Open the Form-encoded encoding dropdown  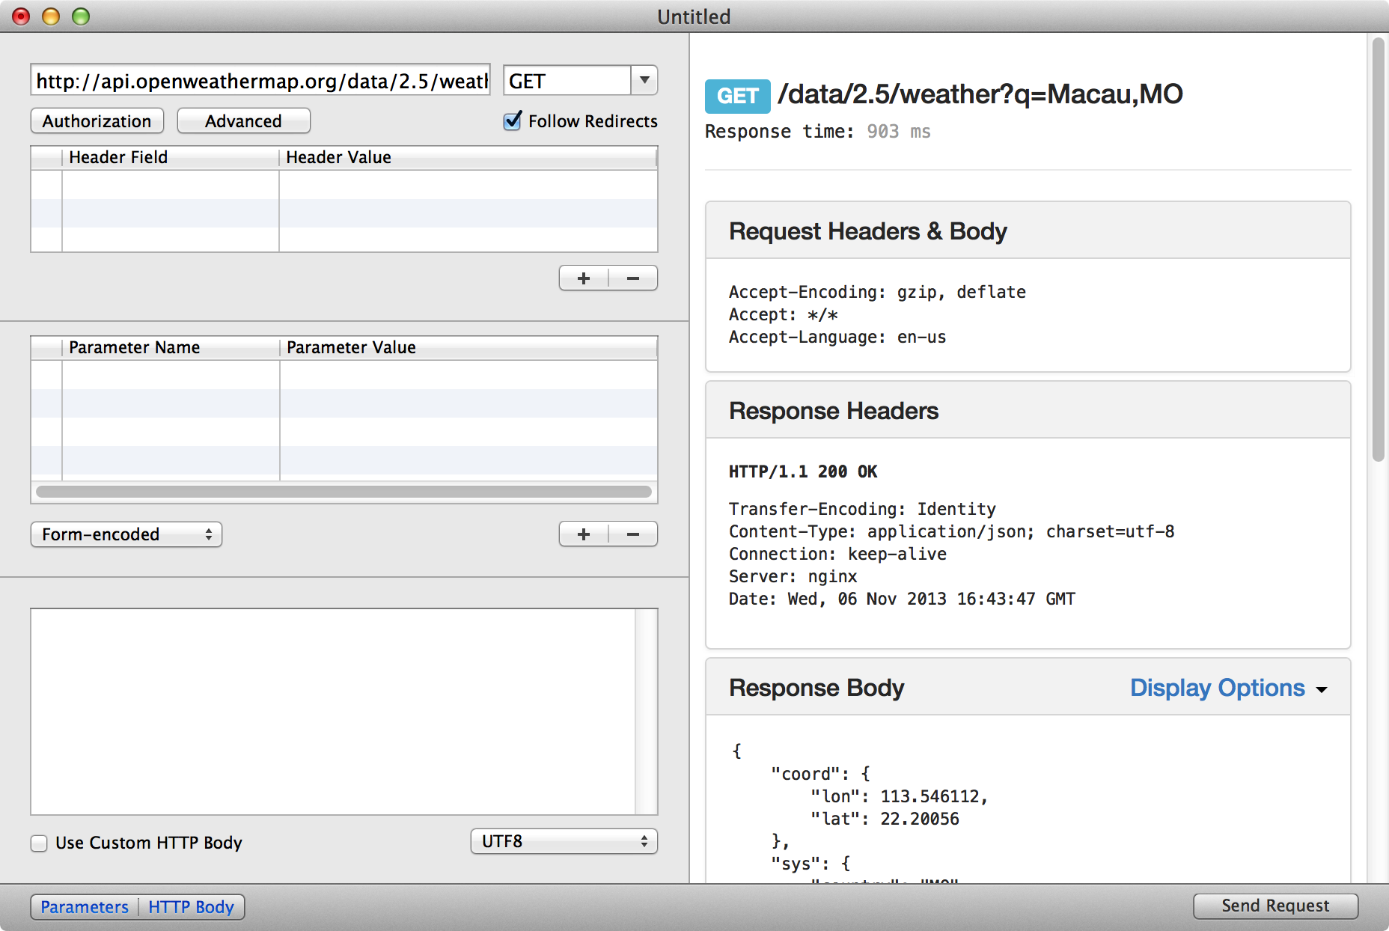pyautogui.click(x=126, y=534)
